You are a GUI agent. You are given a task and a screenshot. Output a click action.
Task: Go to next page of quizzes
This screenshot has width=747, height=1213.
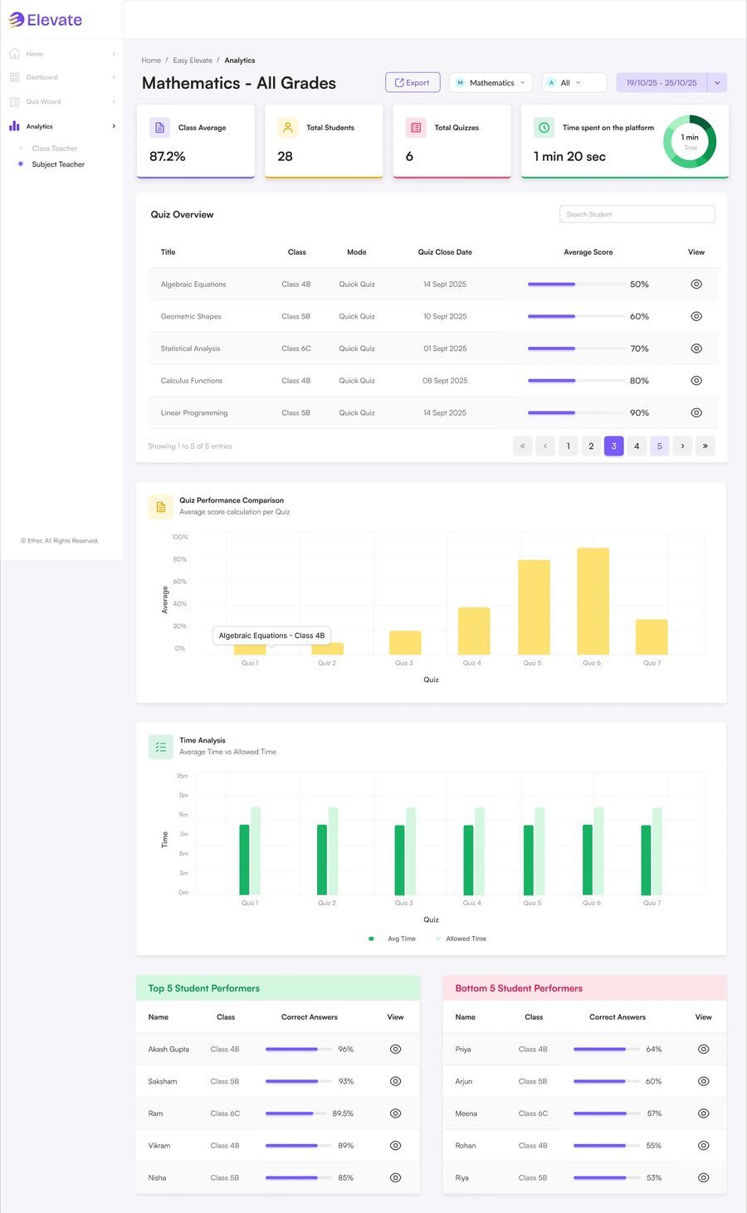tap(682, 446)
